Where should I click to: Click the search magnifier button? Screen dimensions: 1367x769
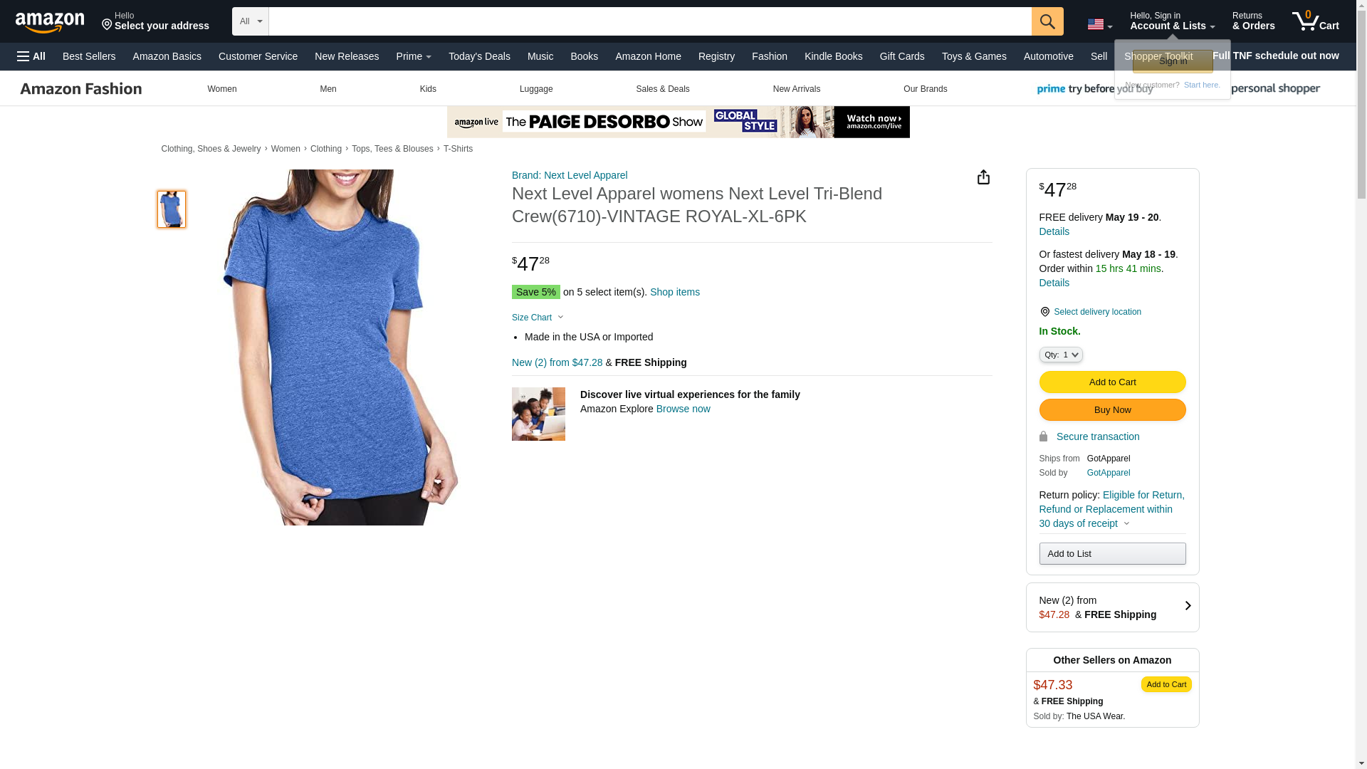pyautogui.click(x=1047, y=21)
